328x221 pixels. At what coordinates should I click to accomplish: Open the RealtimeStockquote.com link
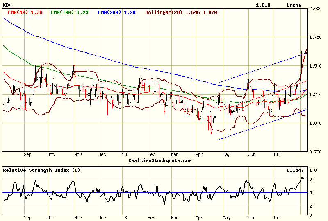point(160,160)
